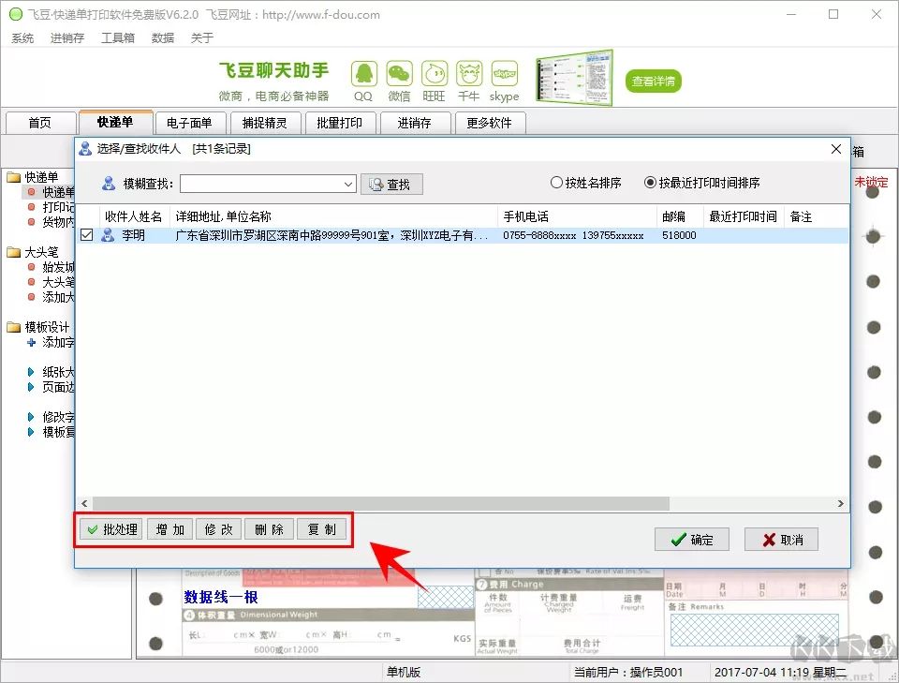Select the recipient person icon next to 李明
The height and width of the screenshot is (683, 899).
click(x=106, y=234)
